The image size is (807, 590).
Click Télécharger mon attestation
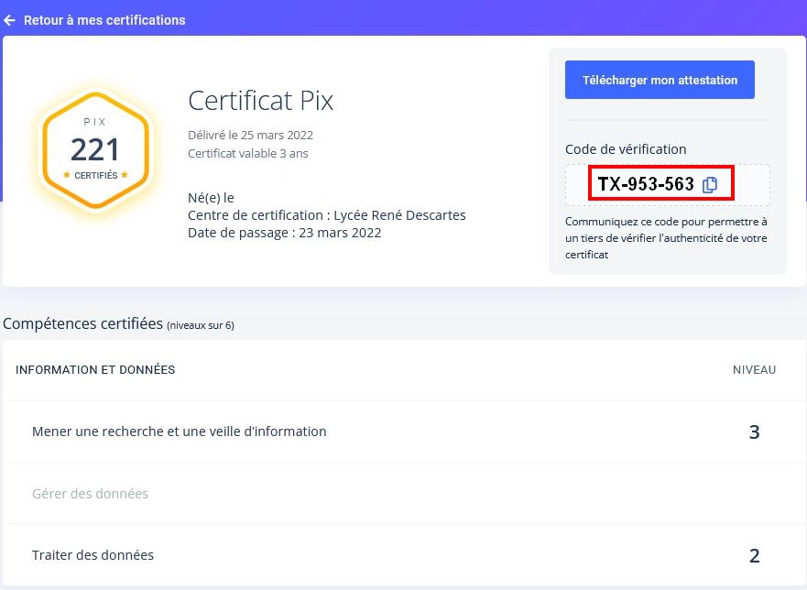[x=659, y=79]
